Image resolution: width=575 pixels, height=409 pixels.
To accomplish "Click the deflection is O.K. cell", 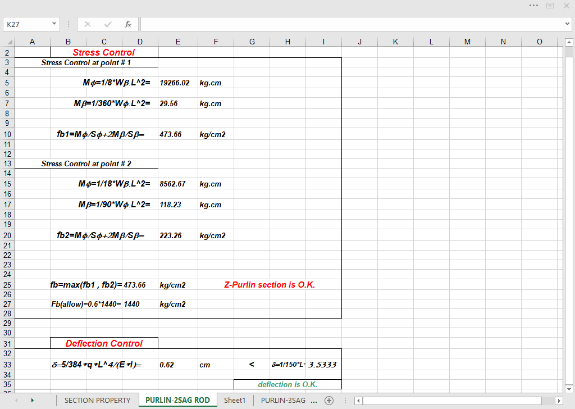I will coord(287,384).
